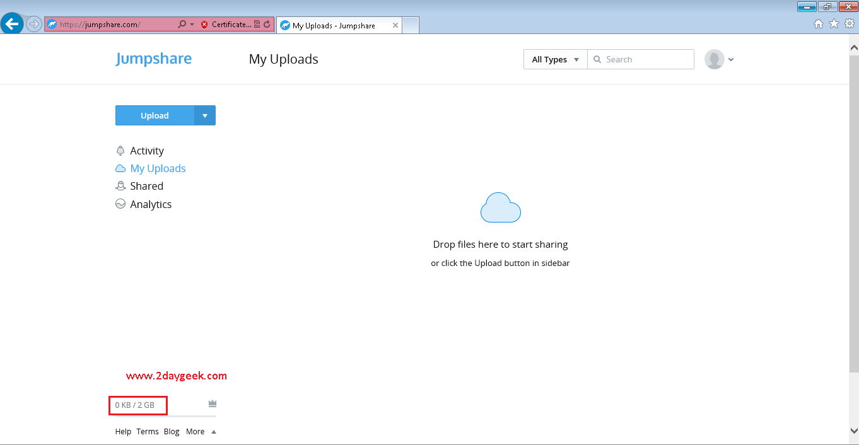Image resolution: width=859 pixels, height=445 pixels.
Task: Open a new blank browser tab
Action: pos(411,25)
